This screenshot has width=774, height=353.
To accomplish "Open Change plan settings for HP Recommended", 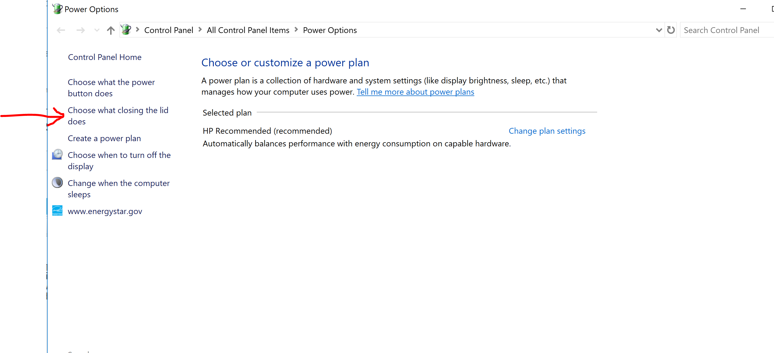I will pos(547,131).
